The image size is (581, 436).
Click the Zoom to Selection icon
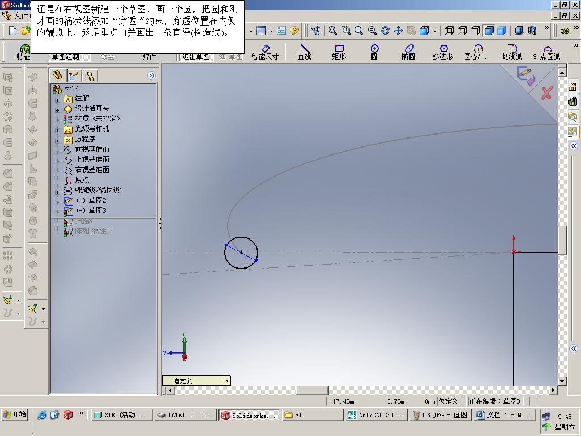point(372,31)
